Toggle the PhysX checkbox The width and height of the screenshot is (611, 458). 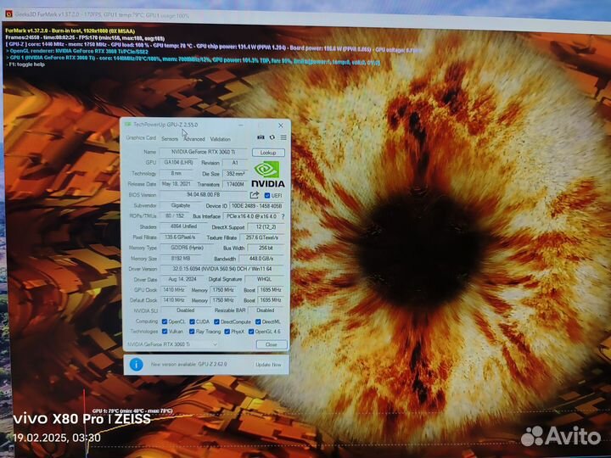point(227,332)
